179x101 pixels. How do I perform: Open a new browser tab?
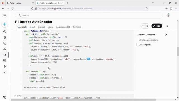pyautogui.click(x=67, y=3)
